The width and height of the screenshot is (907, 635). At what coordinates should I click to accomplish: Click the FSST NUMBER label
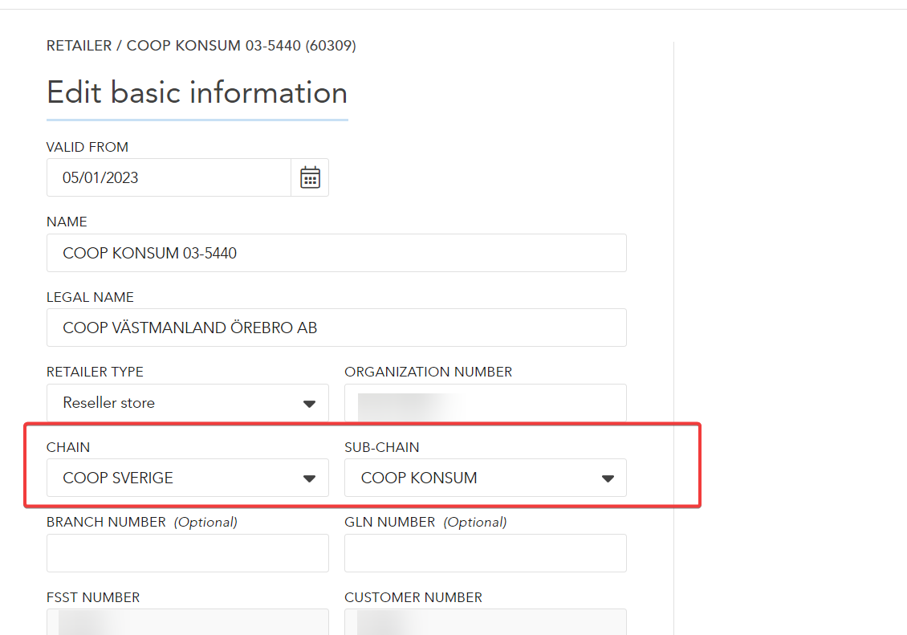pyautogui.click(x=93, y=597)
